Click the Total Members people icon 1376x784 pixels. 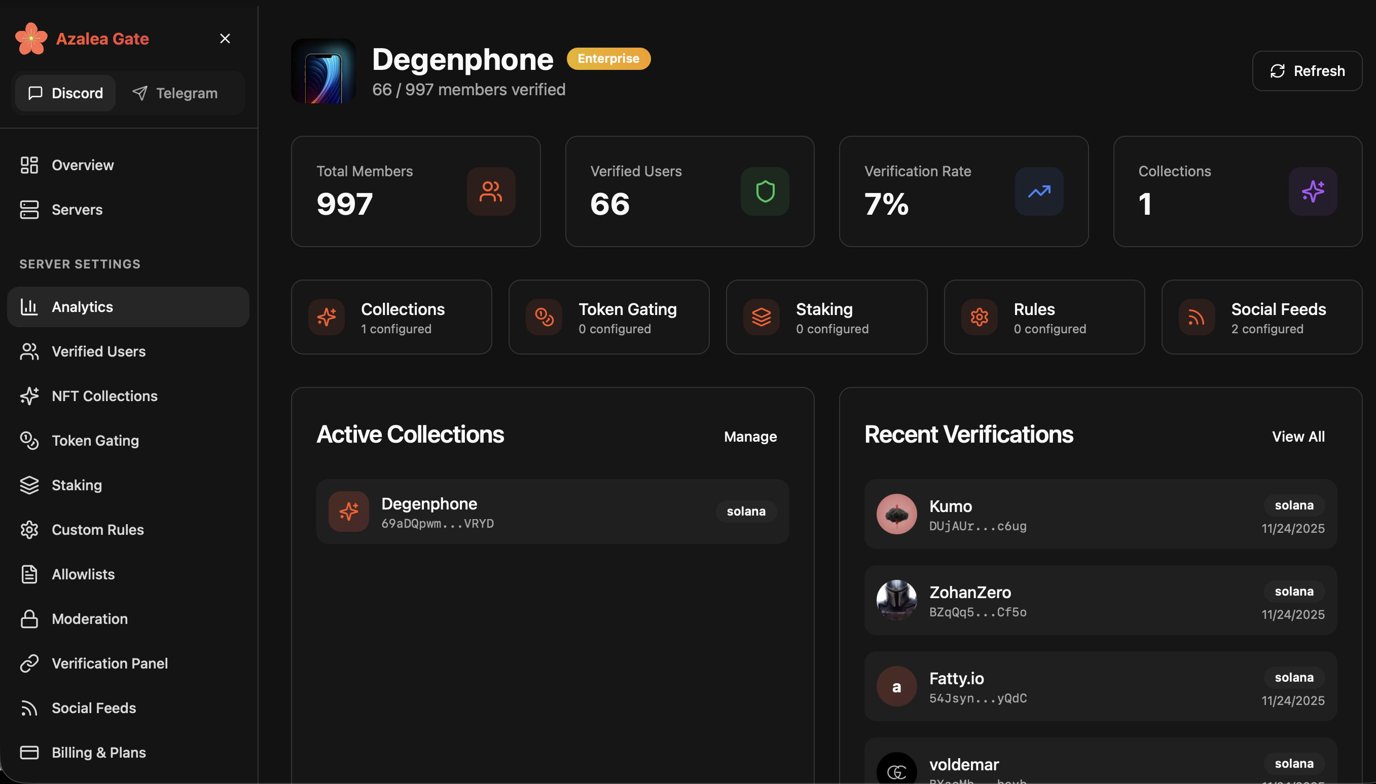pyautogui.click(x=490, y=191)
